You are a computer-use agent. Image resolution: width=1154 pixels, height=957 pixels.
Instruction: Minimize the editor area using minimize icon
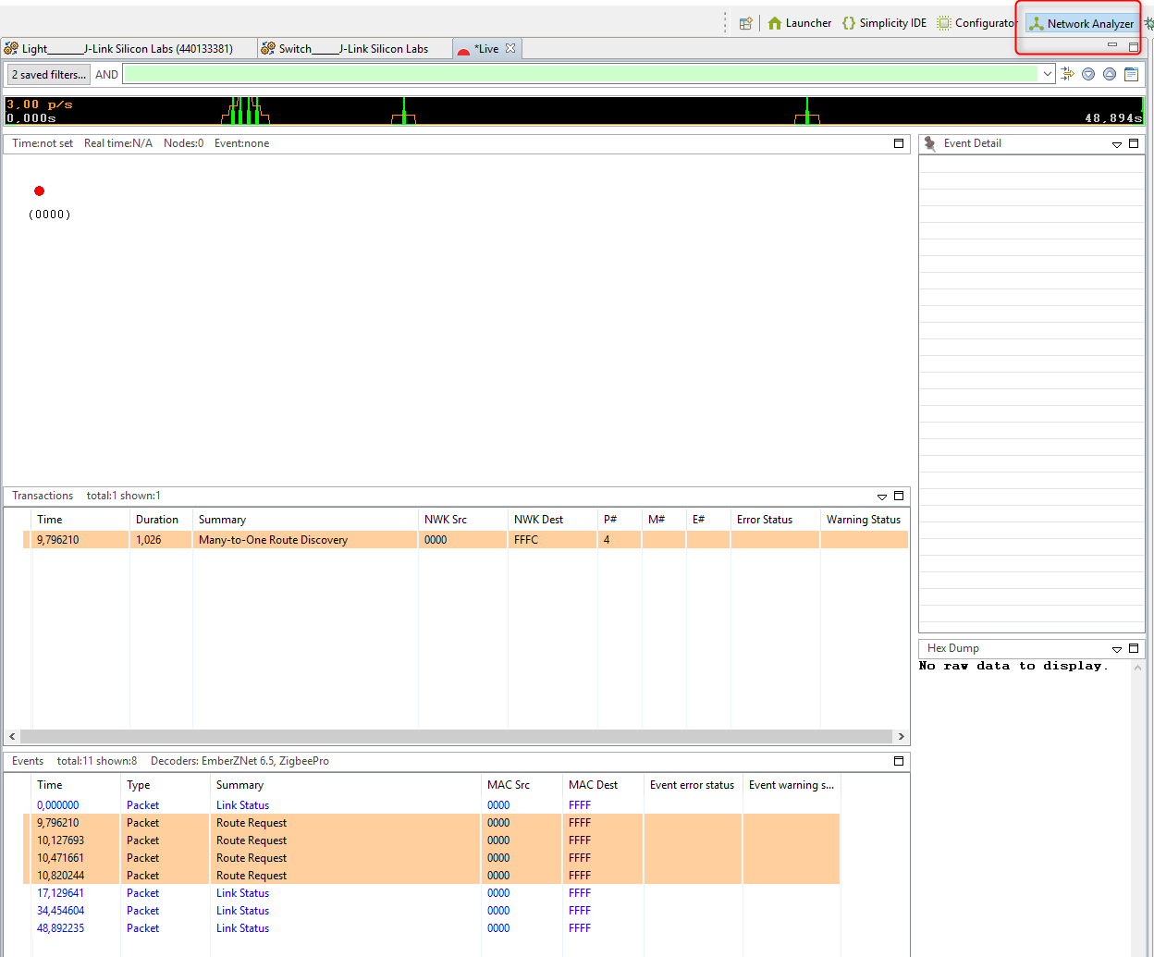tap(1112, 45)
